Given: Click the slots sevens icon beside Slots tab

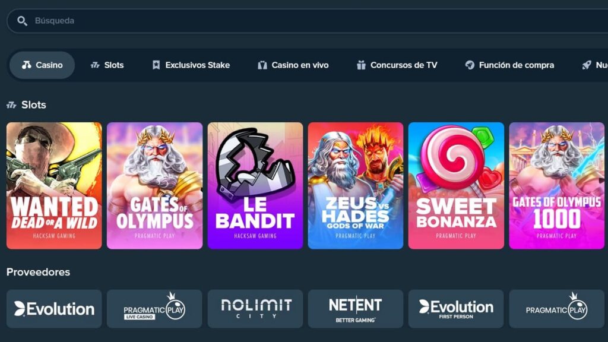Looking at the screenshot, I should click(x=95, y=65).
